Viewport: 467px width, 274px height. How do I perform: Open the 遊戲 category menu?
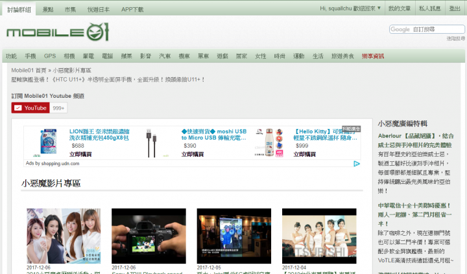222,56
